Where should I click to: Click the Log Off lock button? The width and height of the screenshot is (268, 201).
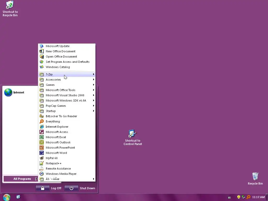click(x=43, y=188)
